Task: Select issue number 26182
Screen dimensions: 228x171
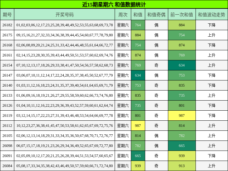Action: tap(7, 25)
